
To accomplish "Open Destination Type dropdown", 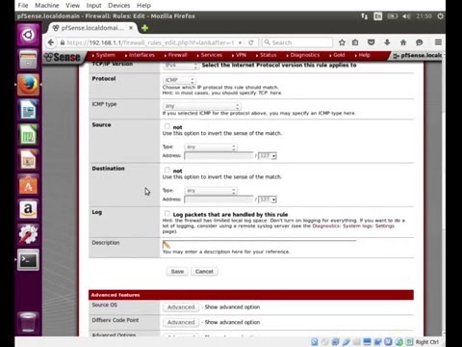I will (x=211, y=191).
